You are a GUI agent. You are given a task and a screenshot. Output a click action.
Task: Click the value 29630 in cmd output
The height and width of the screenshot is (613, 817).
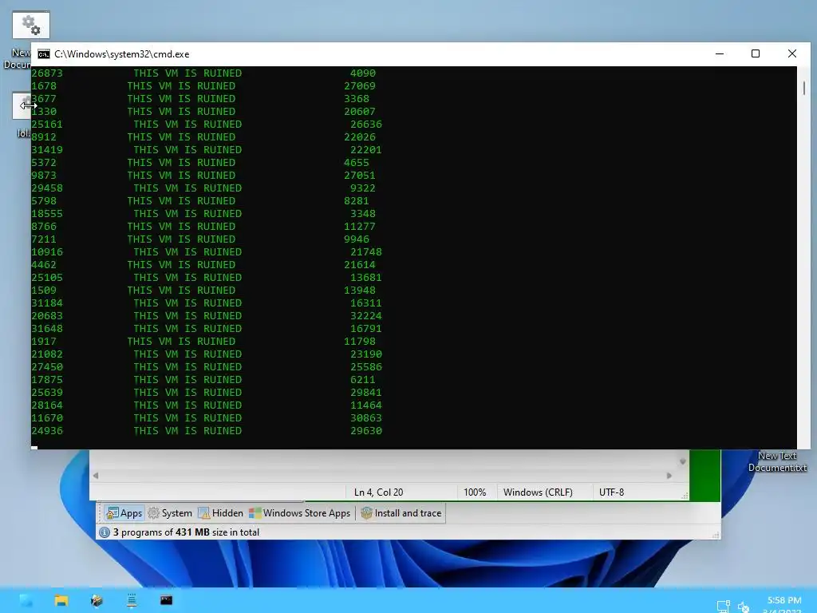(x=365, y=430)
